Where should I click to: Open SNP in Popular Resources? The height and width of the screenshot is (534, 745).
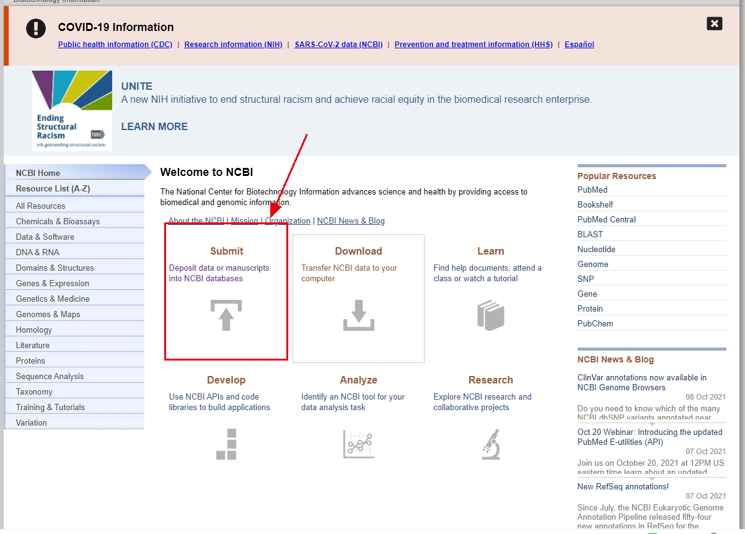click(586, 279)
